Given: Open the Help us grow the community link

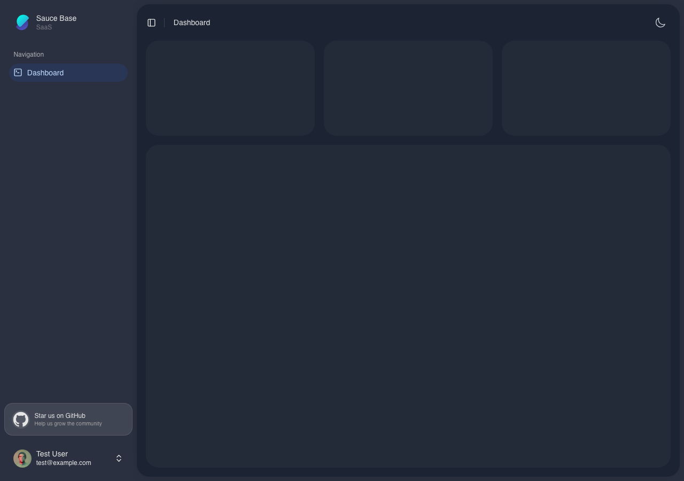Looking at the screenshot, I should click(x=68, y=423).
